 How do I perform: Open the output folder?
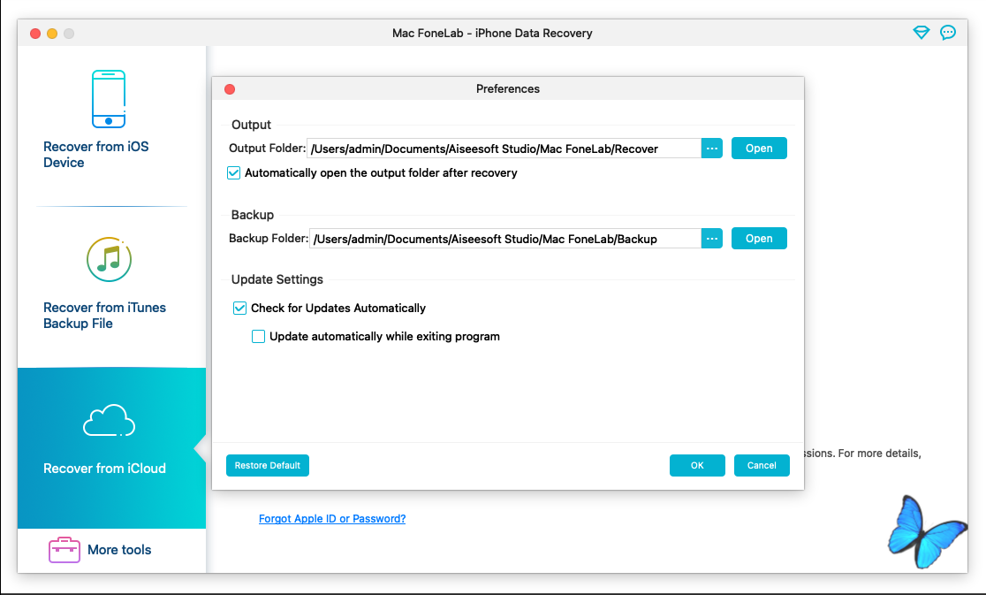click(759, 149)
